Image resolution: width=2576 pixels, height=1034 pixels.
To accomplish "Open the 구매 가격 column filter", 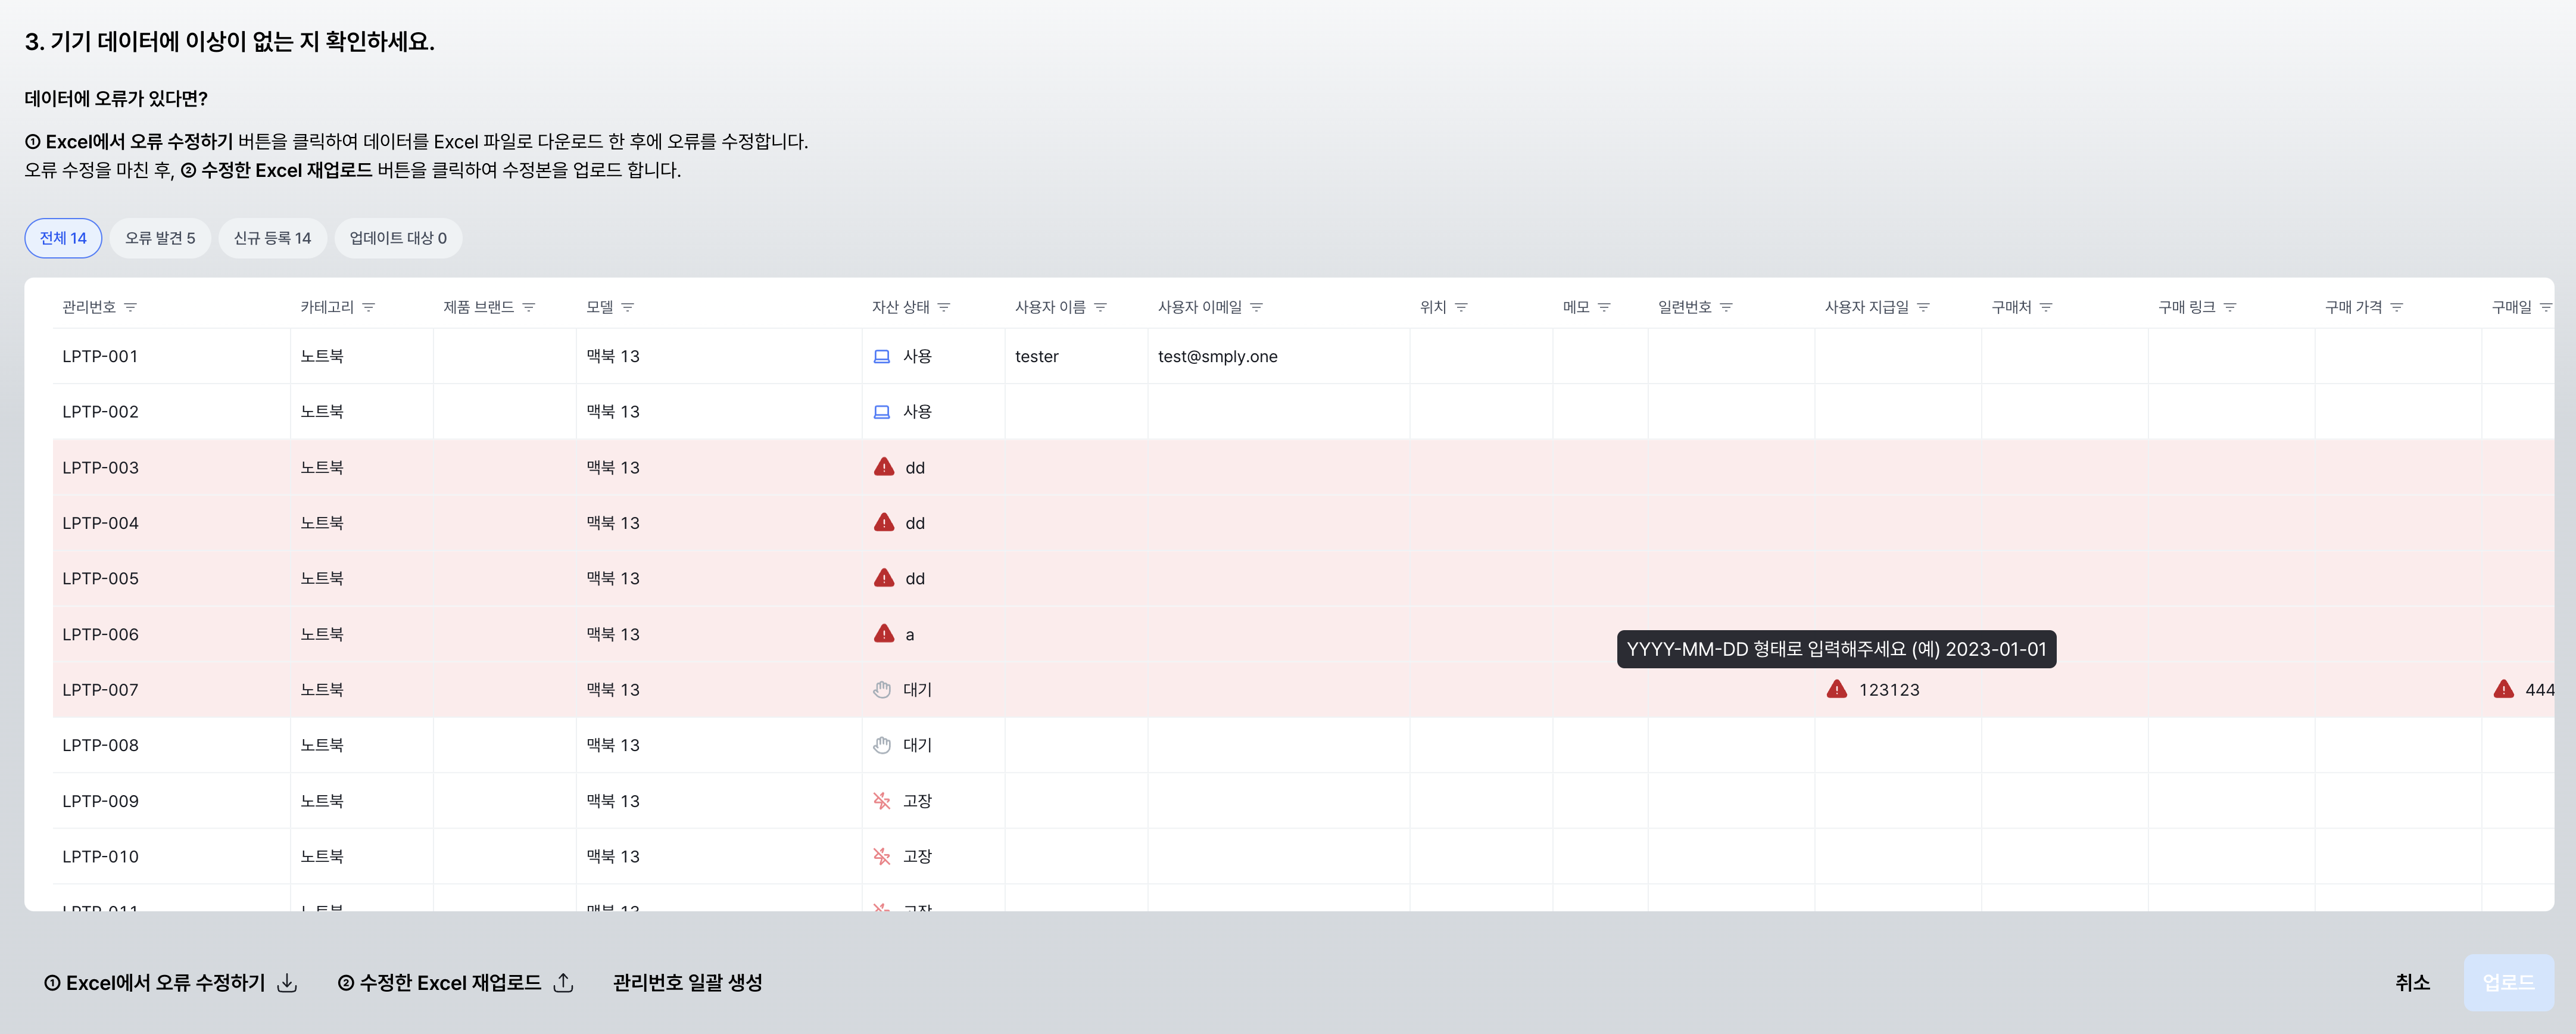I will tap(2396, 307).
